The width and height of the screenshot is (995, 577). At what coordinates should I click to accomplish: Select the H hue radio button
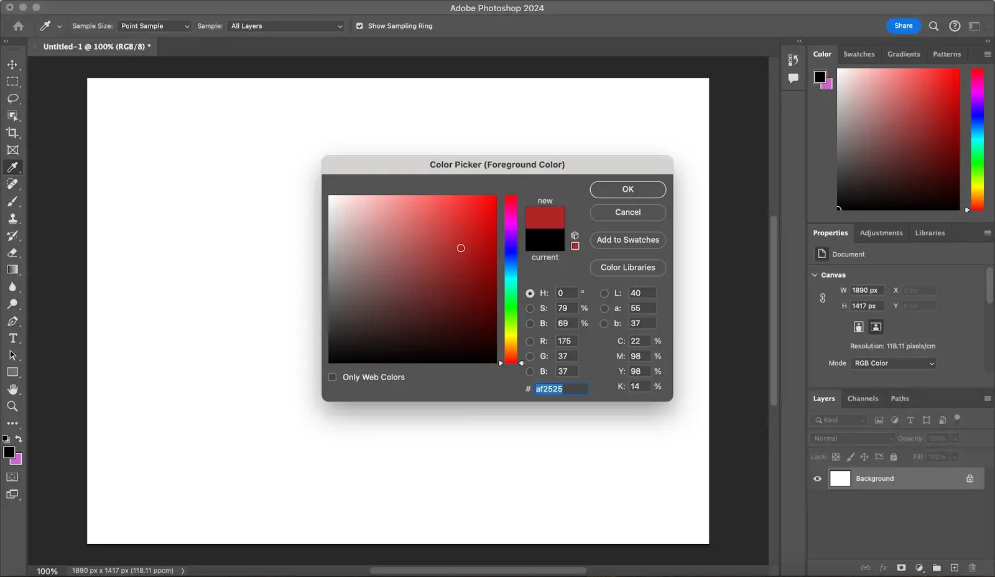coord(530,293)
